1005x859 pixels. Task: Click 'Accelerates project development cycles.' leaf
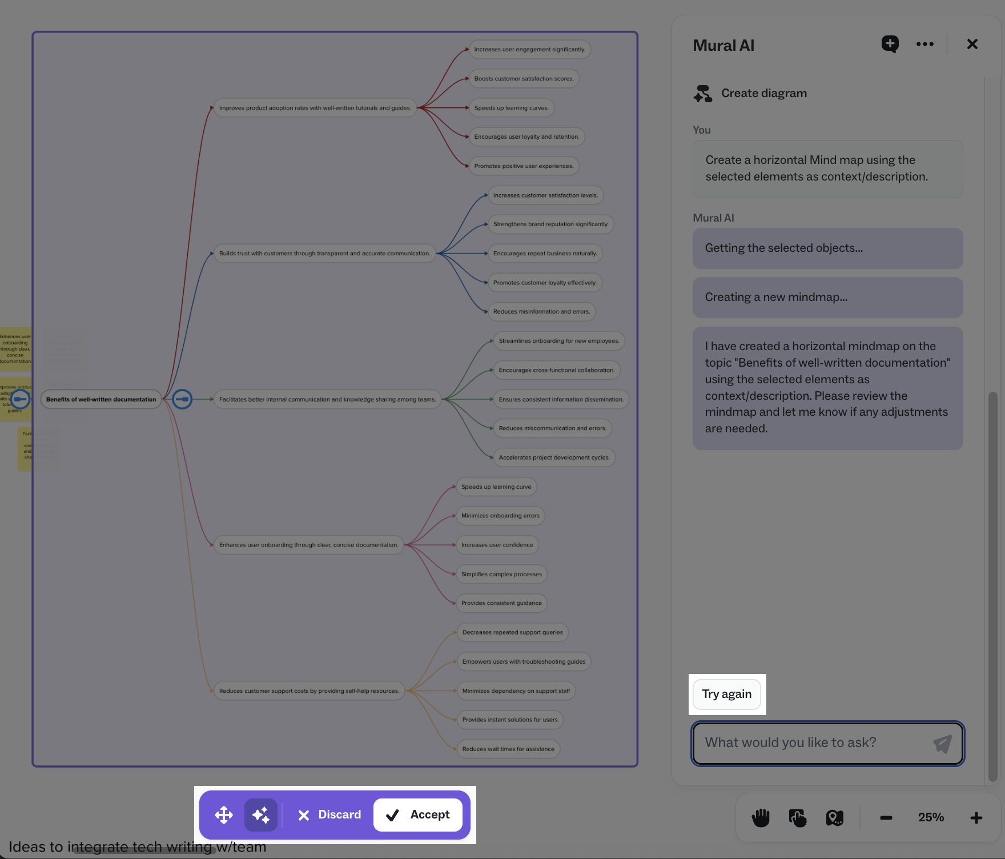554,457
